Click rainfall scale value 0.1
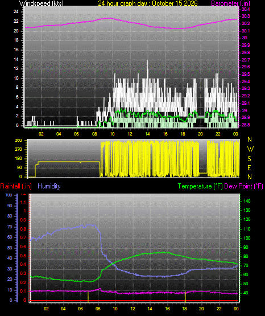265x316 pixels. pyautogui.click(x=23, y=292)
